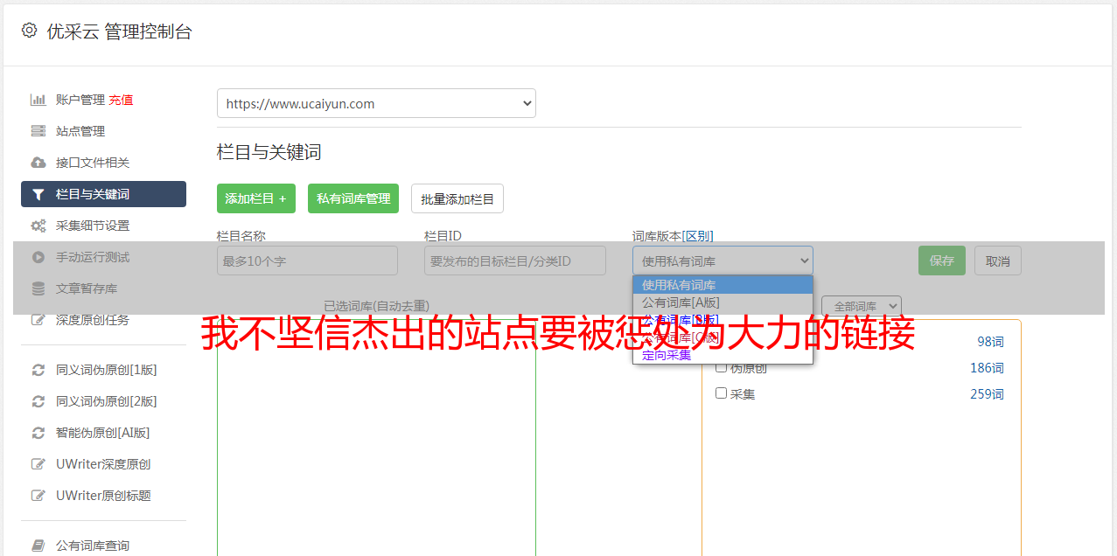Click the gear icon beside 优采云 管理控制台
This screenshot has height=556, width=1117.
pos(29,31)
